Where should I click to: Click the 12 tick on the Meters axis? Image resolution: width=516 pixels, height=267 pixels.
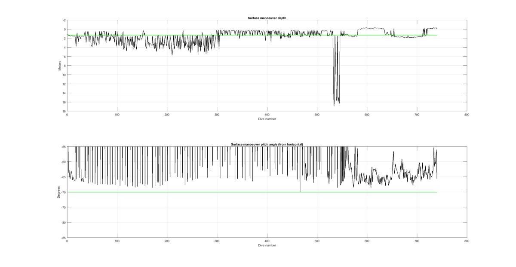click(64, 84)
